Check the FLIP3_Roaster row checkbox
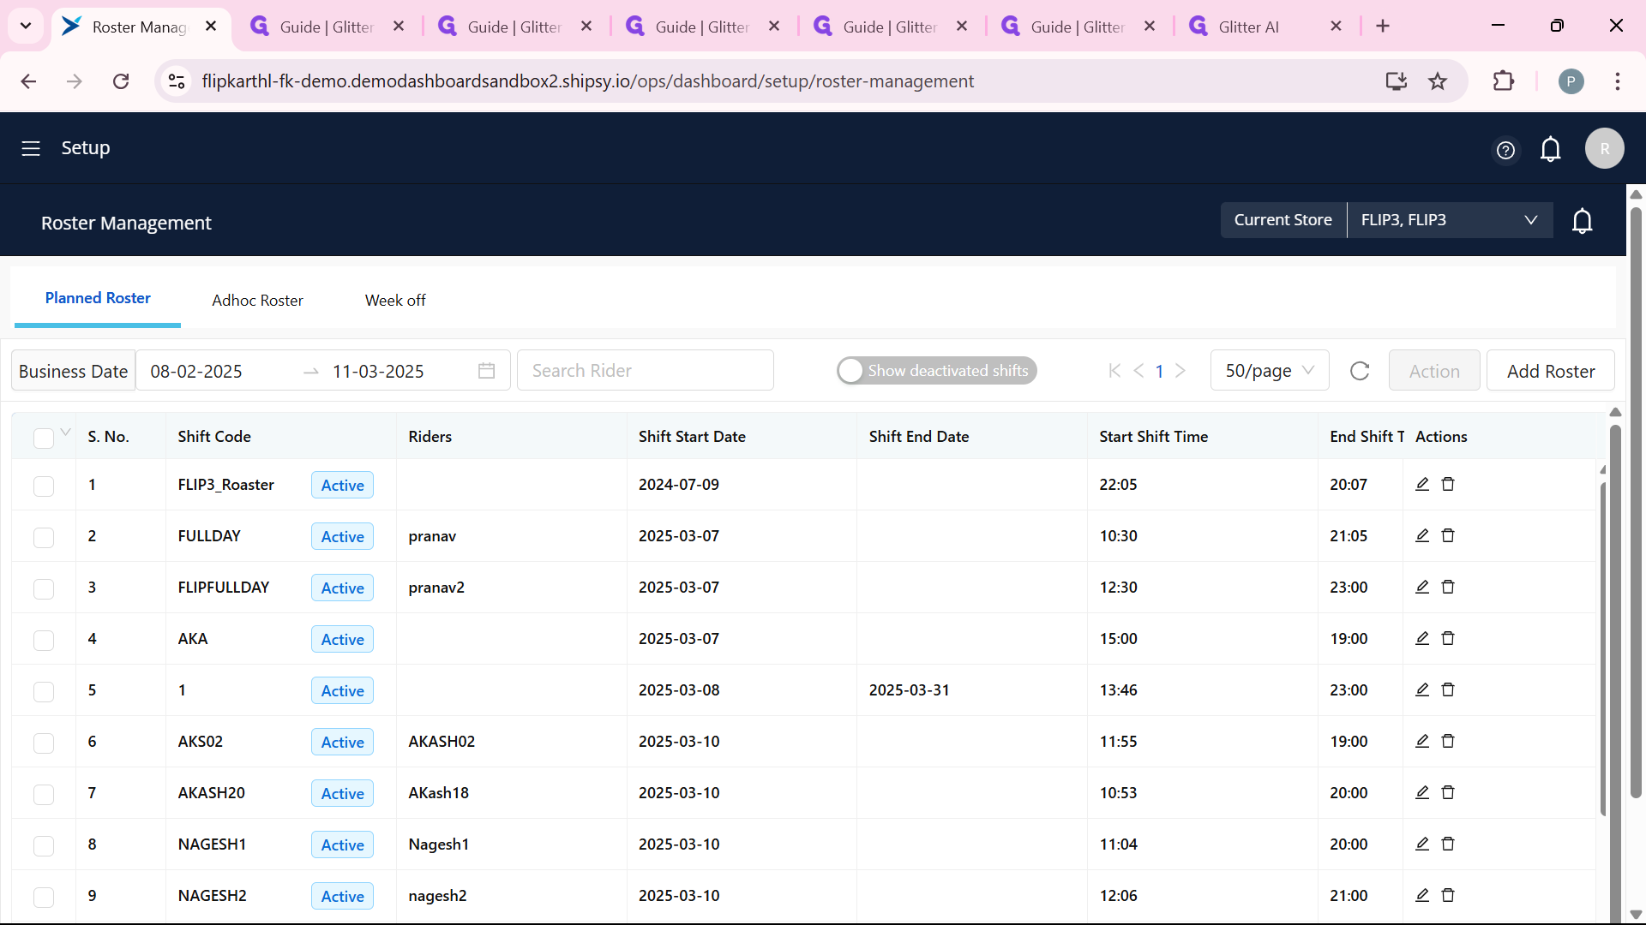1646x925 pixels. pyautogui.click(x=44, y=486)
